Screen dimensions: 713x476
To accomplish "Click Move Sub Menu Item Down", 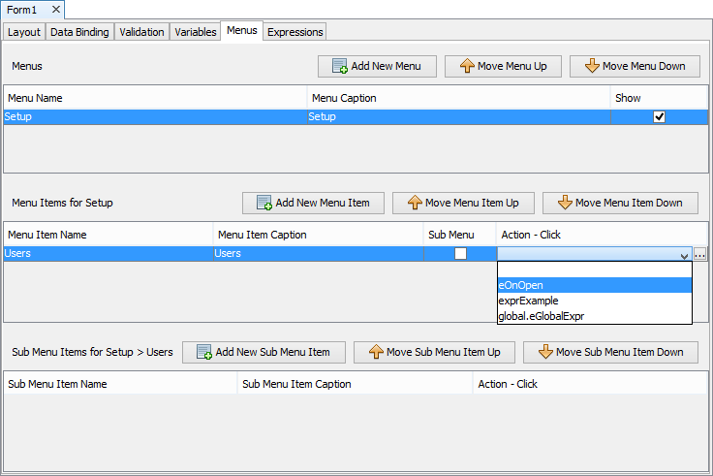I will [610, 352].
